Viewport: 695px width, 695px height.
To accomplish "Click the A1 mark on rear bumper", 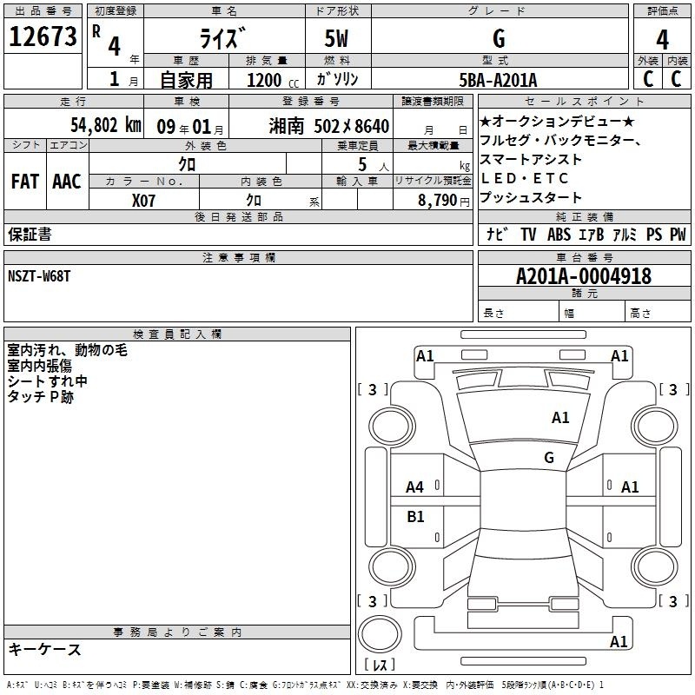I will point(619,642).
